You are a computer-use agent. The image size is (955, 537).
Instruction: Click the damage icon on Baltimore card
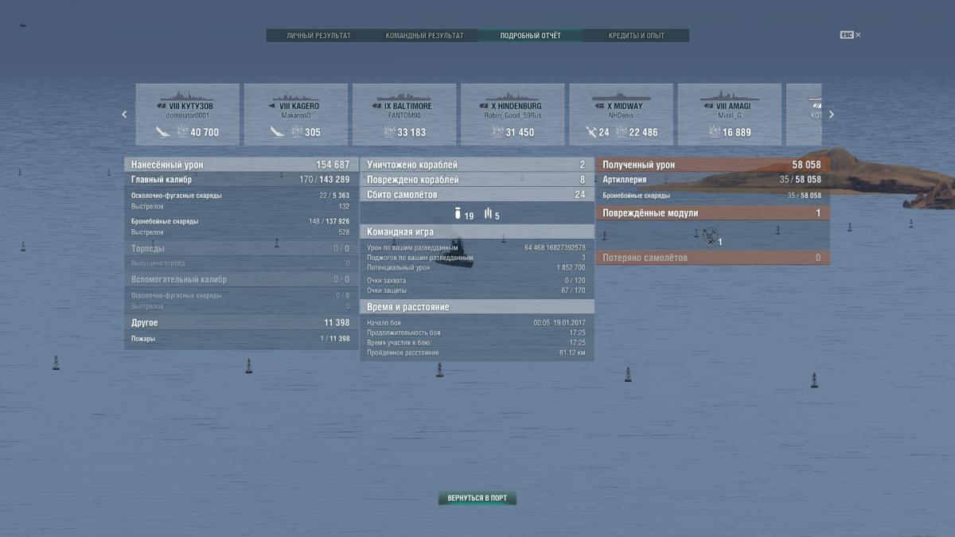click(390, 132)
